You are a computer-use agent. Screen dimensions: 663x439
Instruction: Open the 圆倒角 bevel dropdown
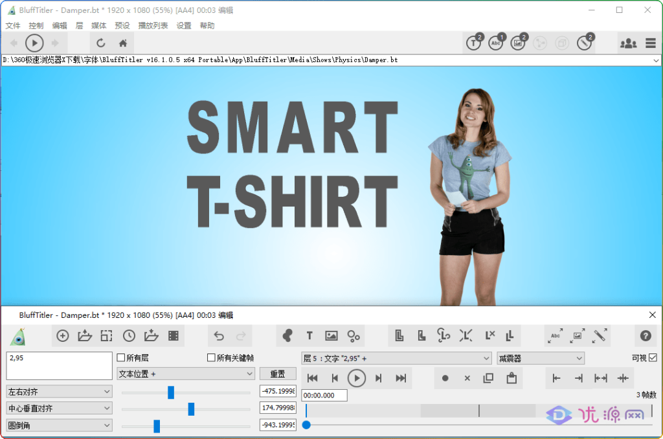click(59, 425)
